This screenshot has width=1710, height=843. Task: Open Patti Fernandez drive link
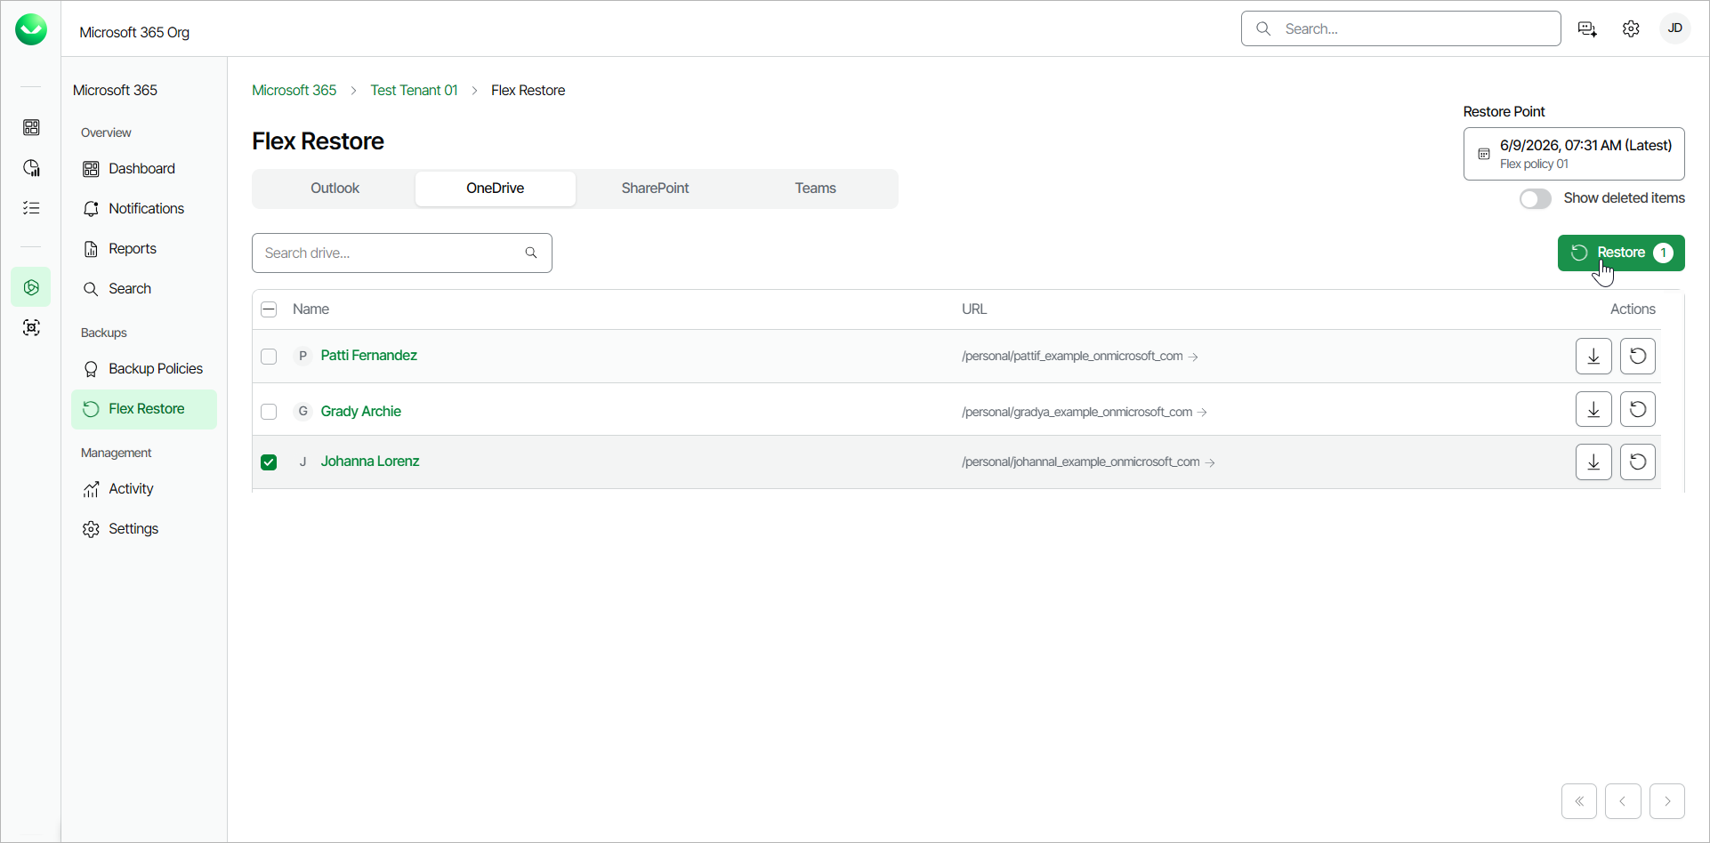coord(368,356)
